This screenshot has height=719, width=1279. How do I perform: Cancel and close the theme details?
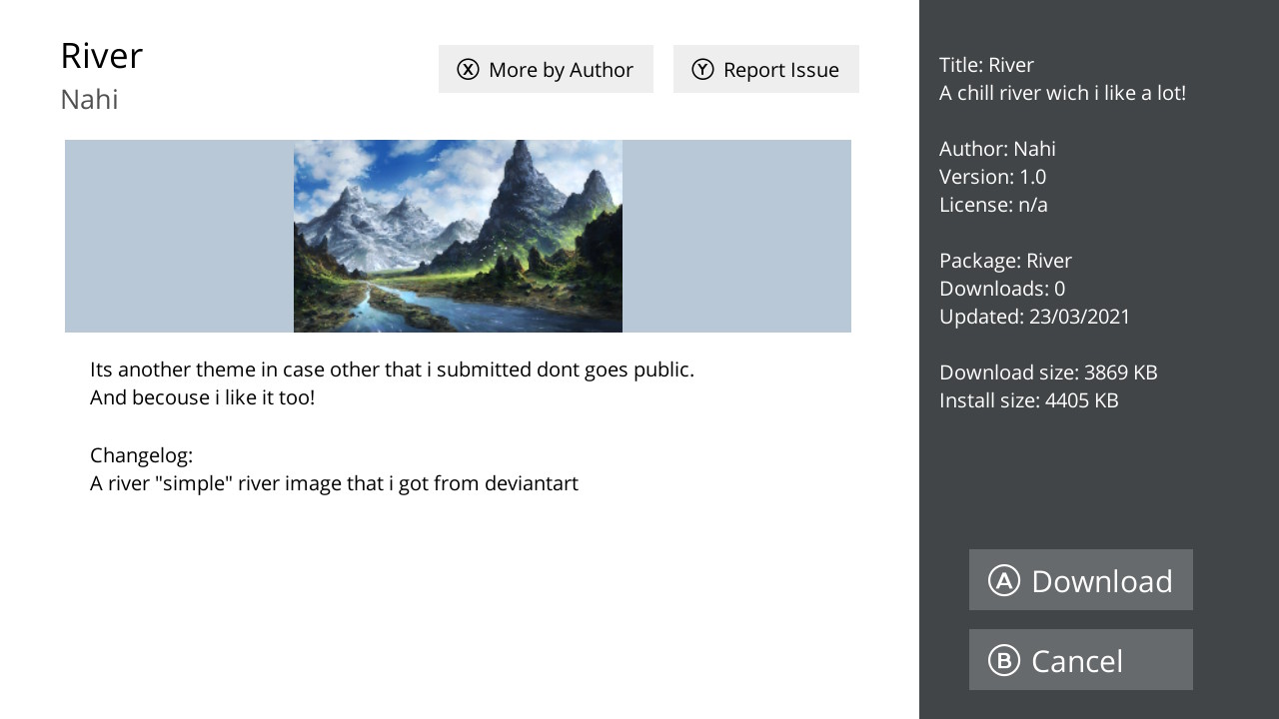click(x=1081, y=660)
